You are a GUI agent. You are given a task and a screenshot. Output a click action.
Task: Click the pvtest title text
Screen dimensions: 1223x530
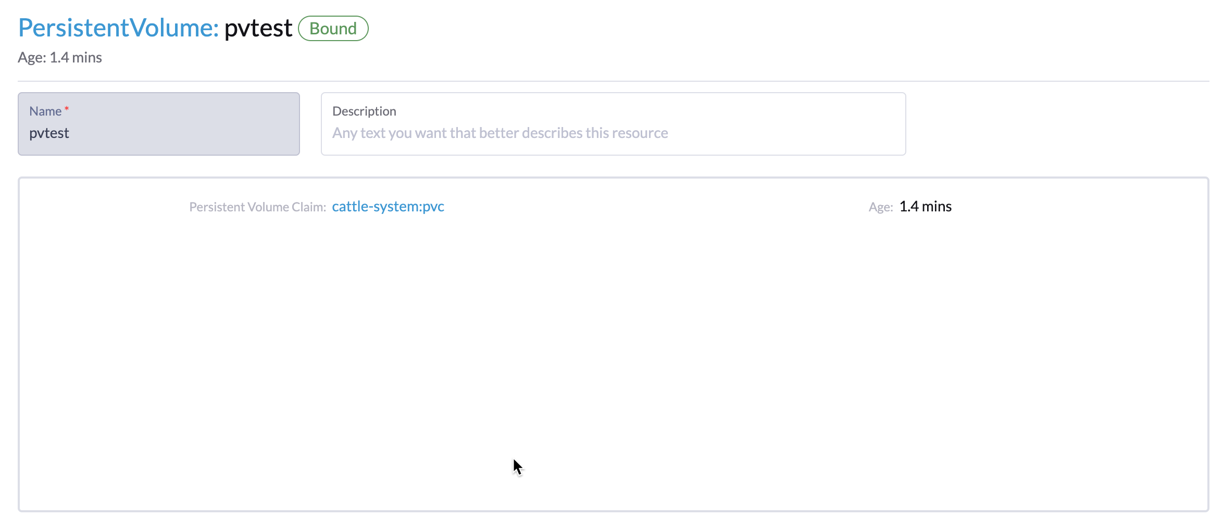click(257, 28)
